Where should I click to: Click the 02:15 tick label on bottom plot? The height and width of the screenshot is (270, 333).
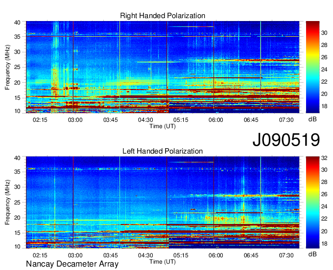click(x=40, y=255)
